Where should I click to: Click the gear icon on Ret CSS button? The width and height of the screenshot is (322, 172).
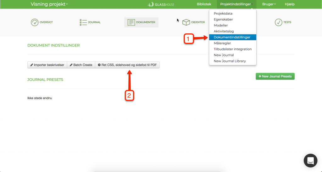coord(99,65)
